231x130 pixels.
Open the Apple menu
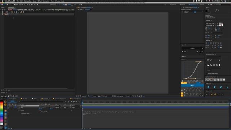click(2, 1)
